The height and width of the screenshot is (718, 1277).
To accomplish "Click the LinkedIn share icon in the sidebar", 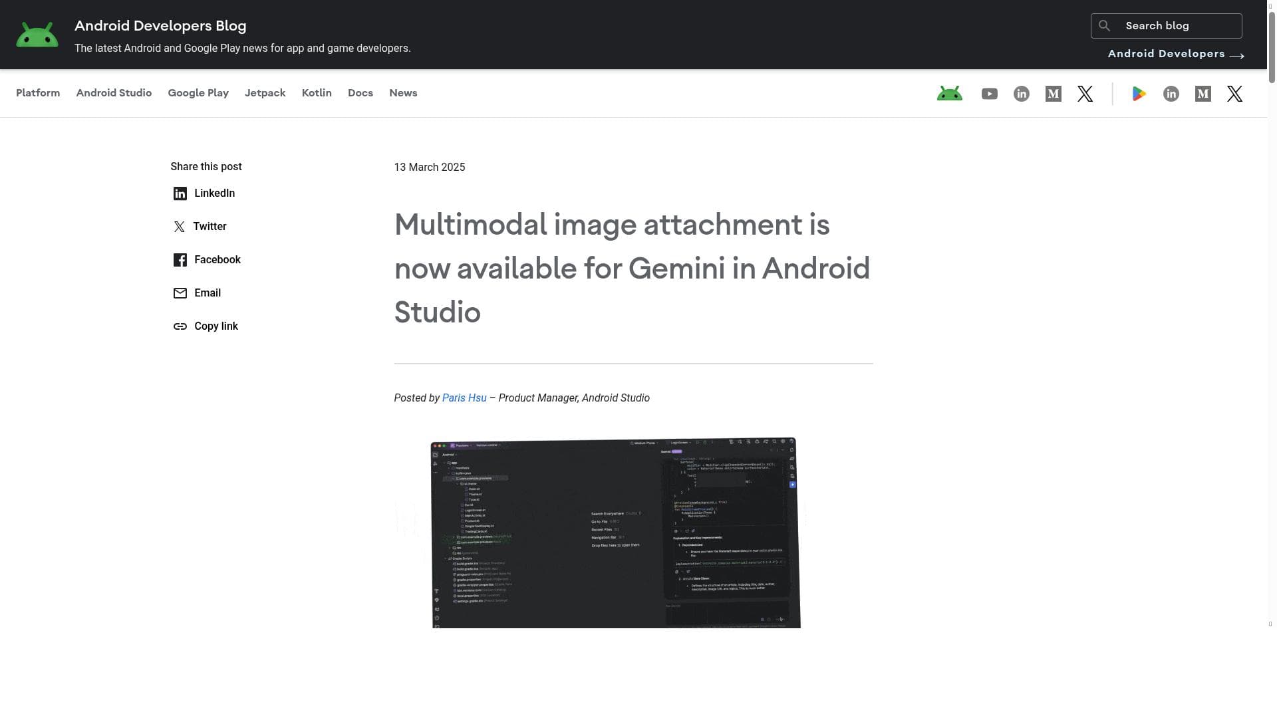I will (180, 193).
